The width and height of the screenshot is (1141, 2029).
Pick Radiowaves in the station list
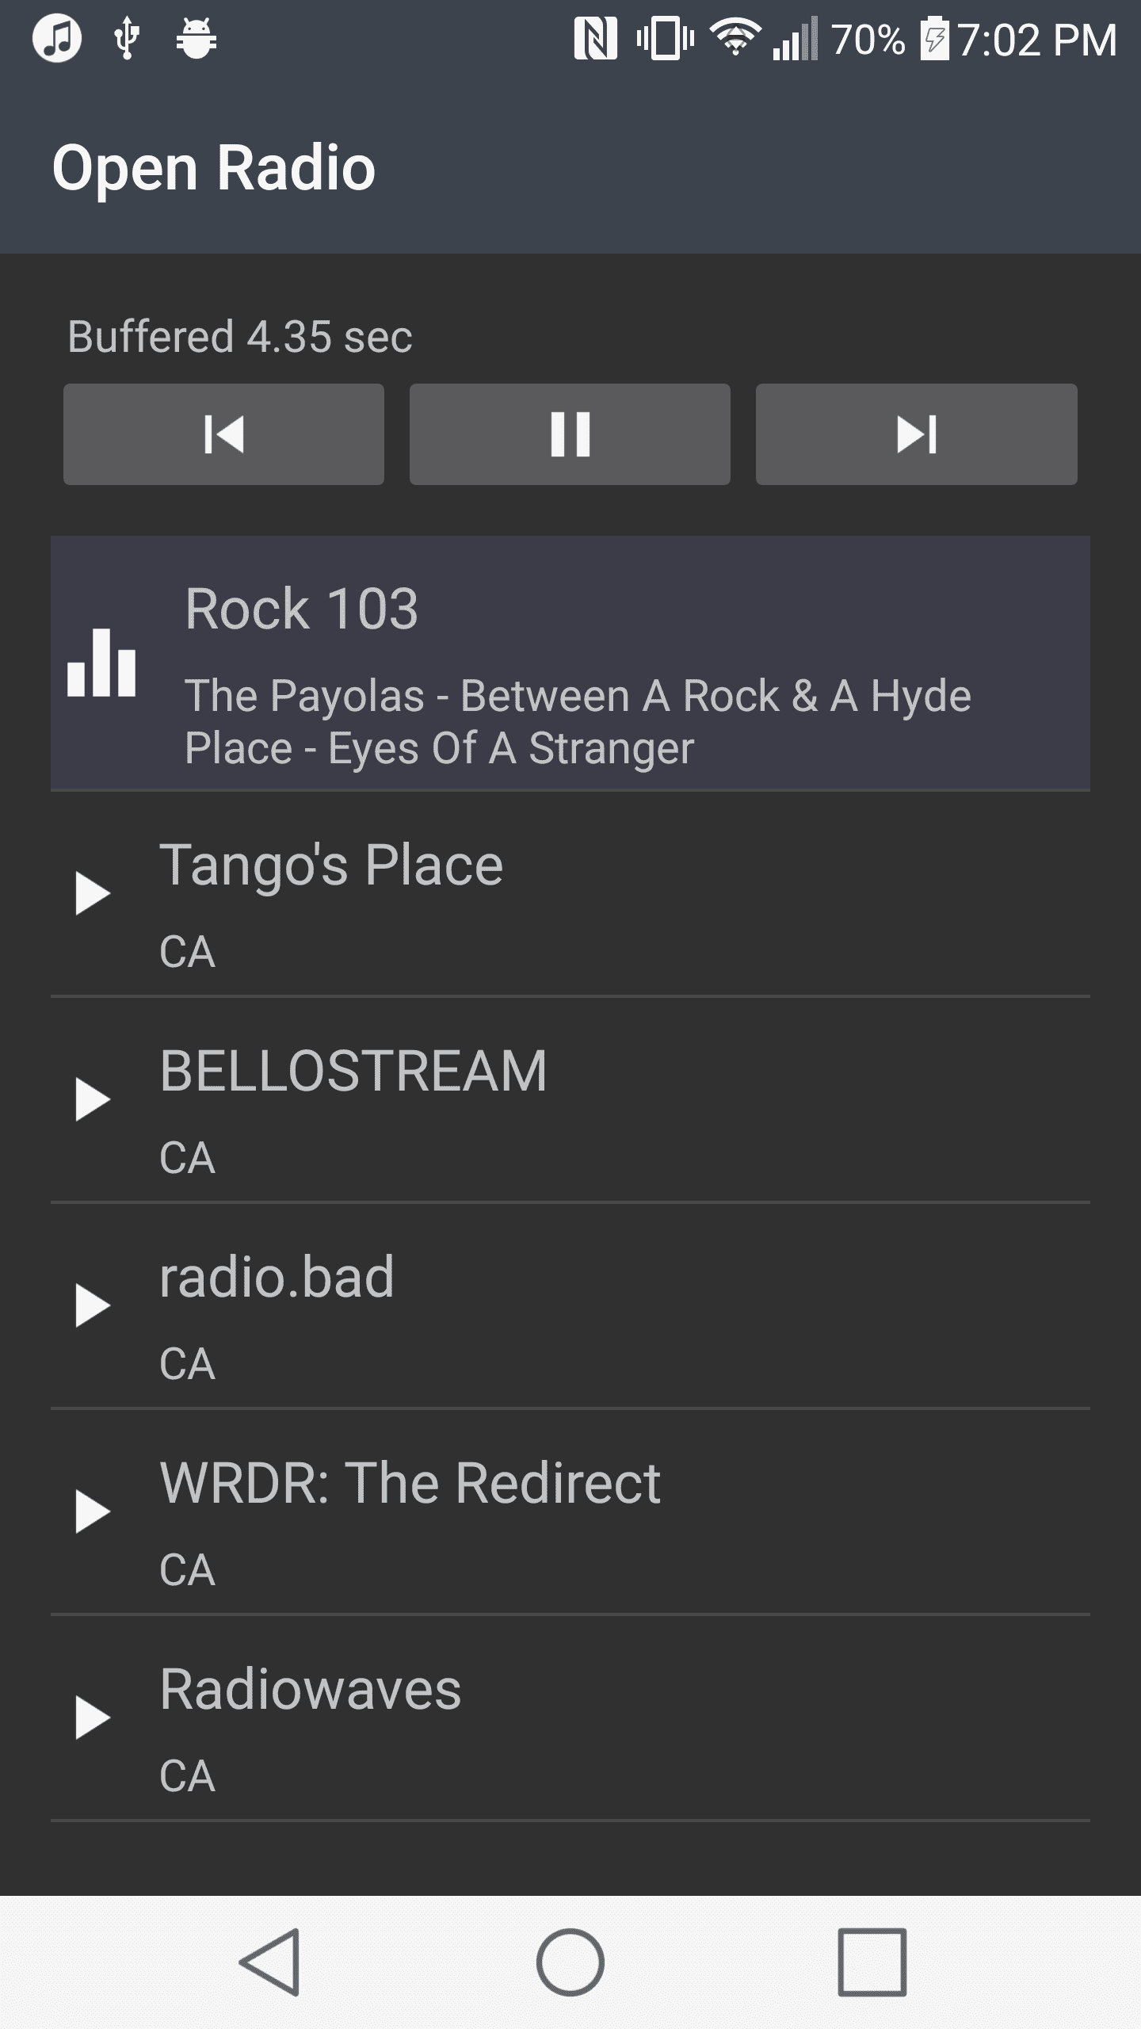pos(310,1689)
